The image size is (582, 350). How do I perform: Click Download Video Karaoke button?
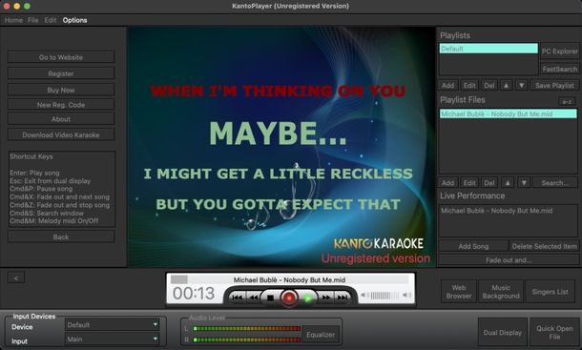click(61, 134)
